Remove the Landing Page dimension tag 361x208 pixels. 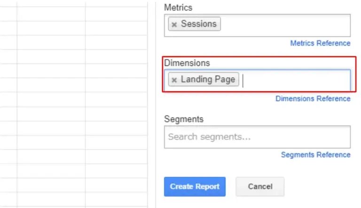coord(174,80)
